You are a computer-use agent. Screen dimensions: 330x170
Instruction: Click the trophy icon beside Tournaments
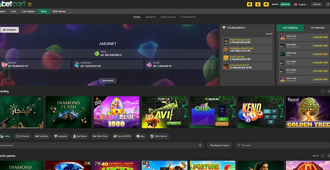(224, 28)
